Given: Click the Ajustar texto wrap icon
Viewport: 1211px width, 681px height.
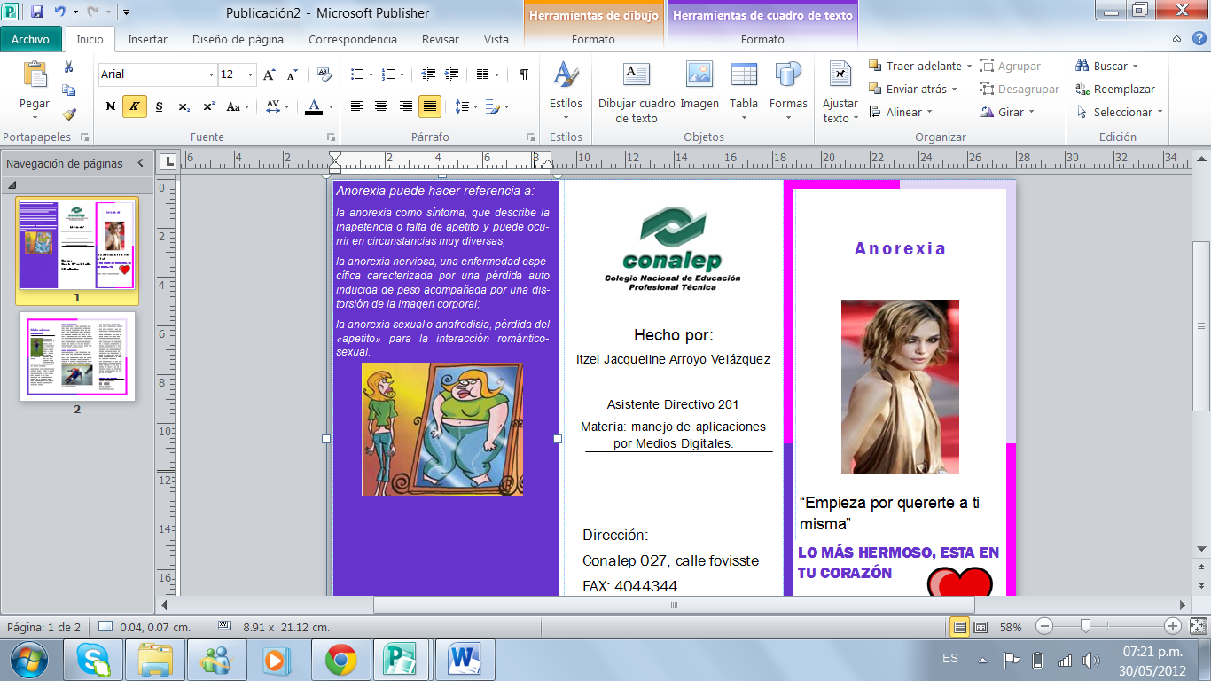Looking at the screenshot, I should point(840,92).
